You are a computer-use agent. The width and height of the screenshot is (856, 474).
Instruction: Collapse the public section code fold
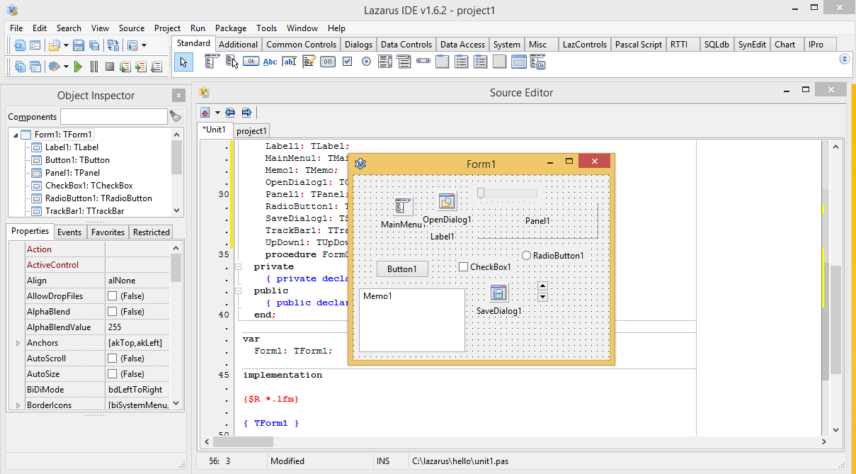pos(238,291)
